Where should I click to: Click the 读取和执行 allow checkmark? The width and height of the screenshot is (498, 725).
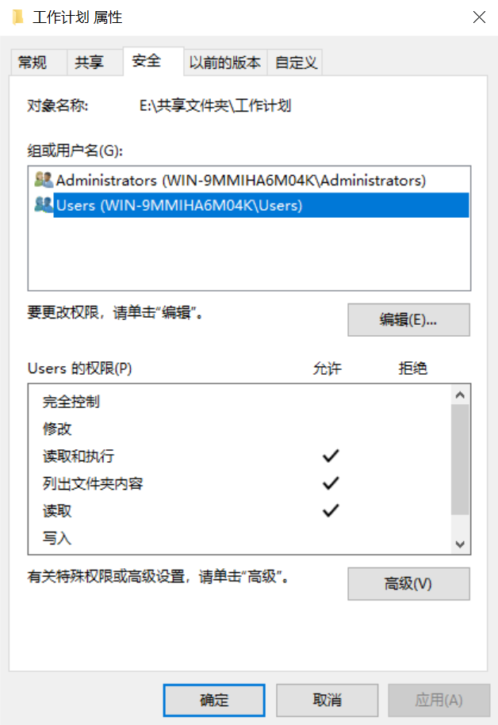[331, 456]
